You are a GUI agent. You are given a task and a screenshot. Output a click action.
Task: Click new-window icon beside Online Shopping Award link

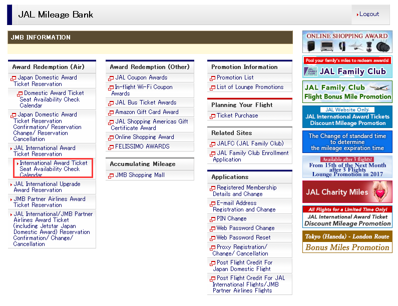pos(111,137)
